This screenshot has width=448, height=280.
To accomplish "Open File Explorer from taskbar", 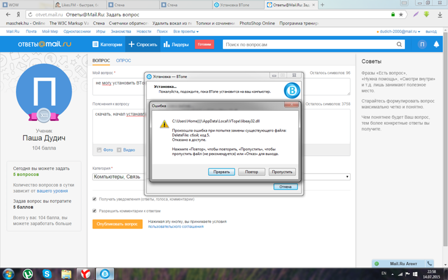I will (x=66, y=274).
